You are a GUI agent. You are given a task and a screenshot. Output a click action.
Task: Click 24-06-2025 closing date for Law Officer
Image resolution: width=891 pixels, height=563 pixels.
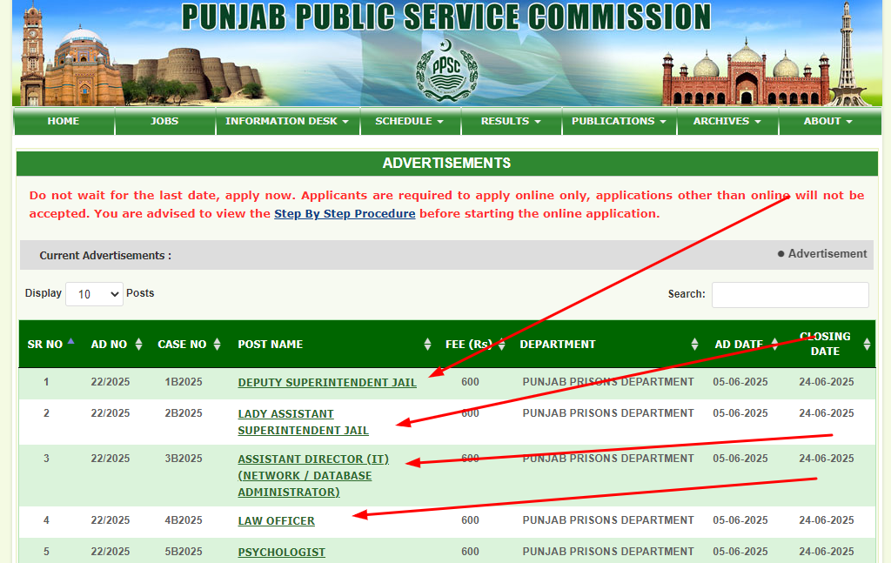pyautogui.click(x=827, y=520)
